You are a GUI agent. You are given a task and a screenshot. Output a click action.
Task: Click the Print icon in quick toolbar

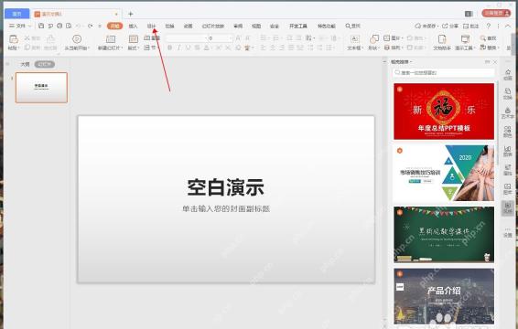point(59,26)
